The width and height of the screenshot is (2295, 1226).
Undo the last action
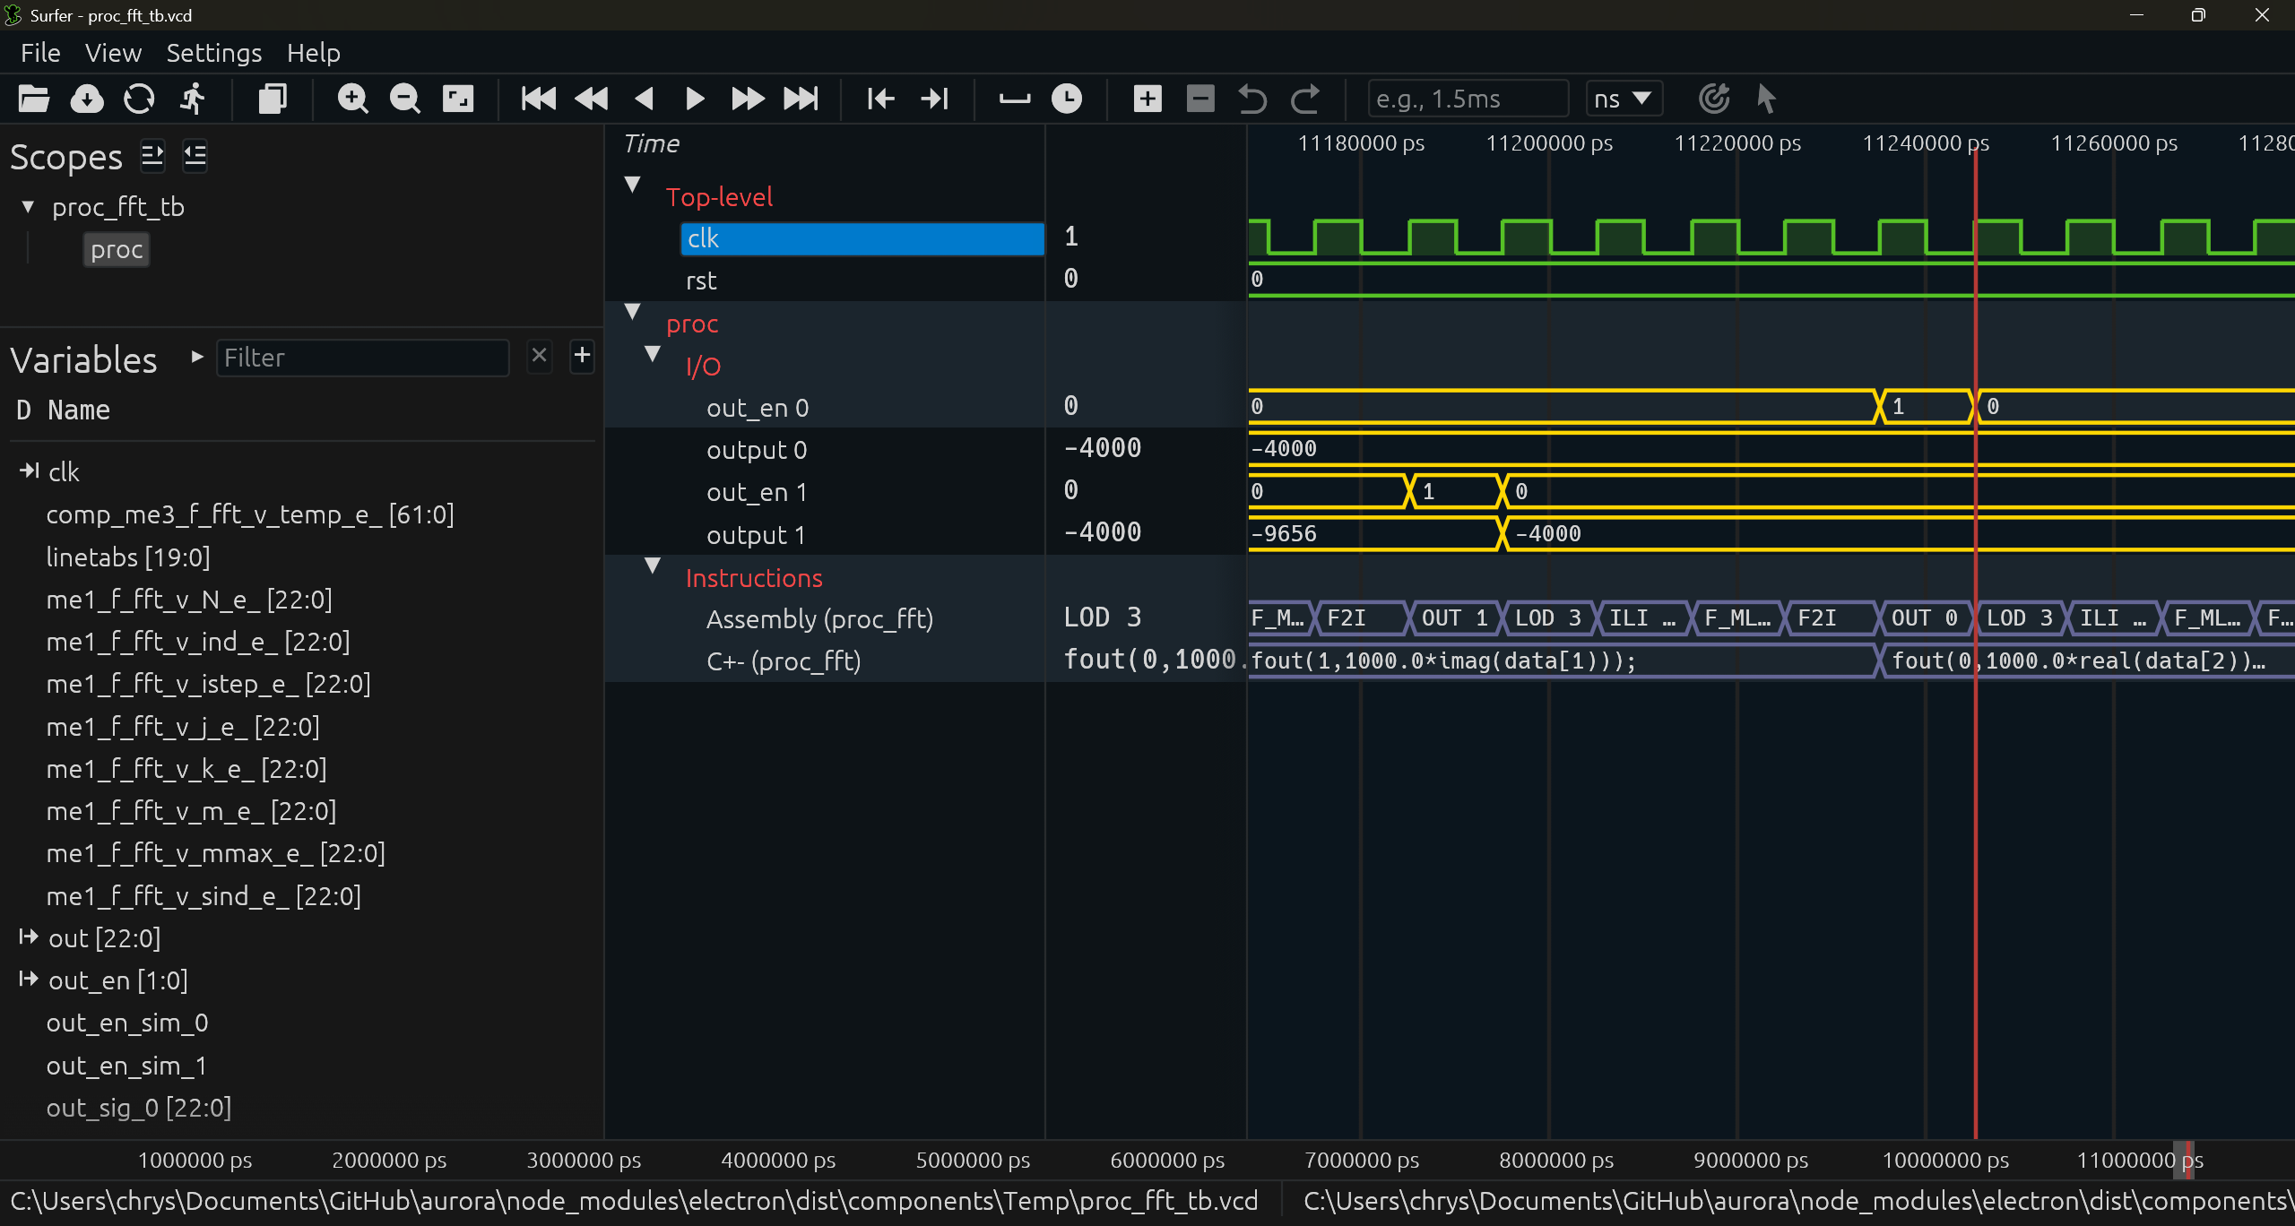click(x=1252, y=99)
